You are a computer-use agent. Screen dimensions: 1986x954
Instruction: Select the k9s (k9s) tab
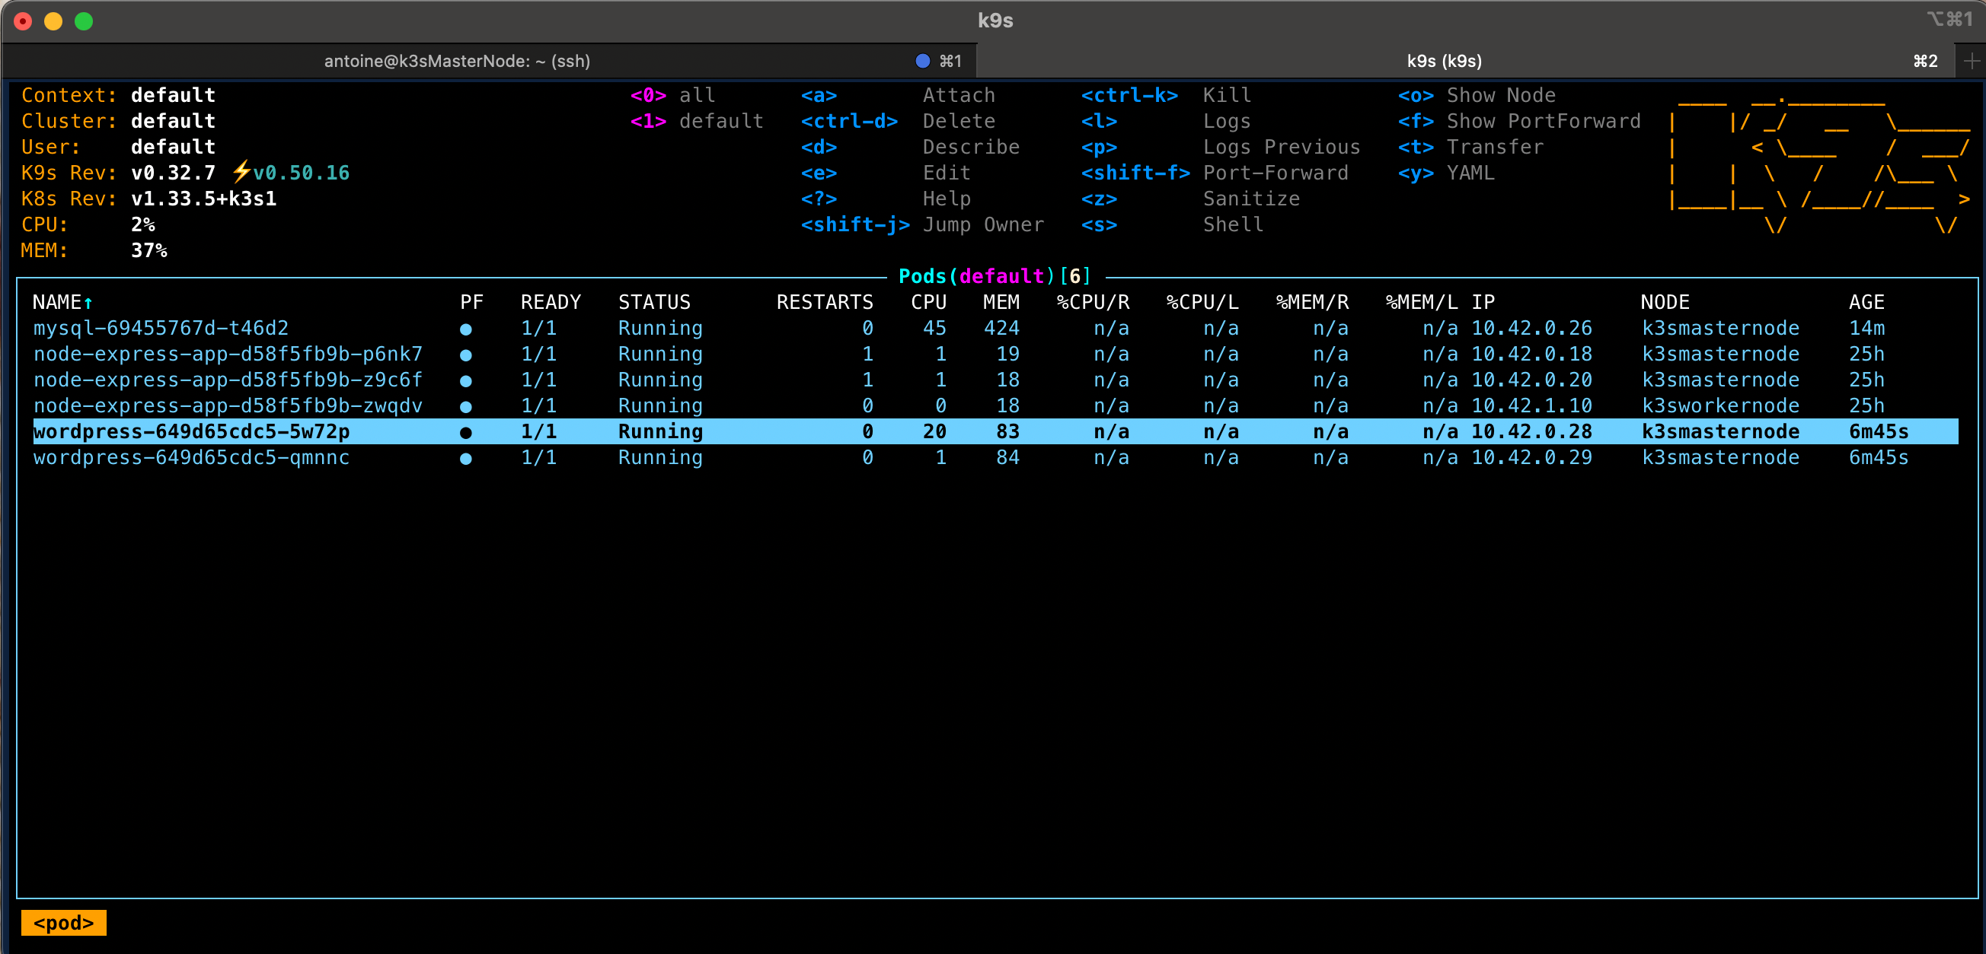tap(1443, 61)
